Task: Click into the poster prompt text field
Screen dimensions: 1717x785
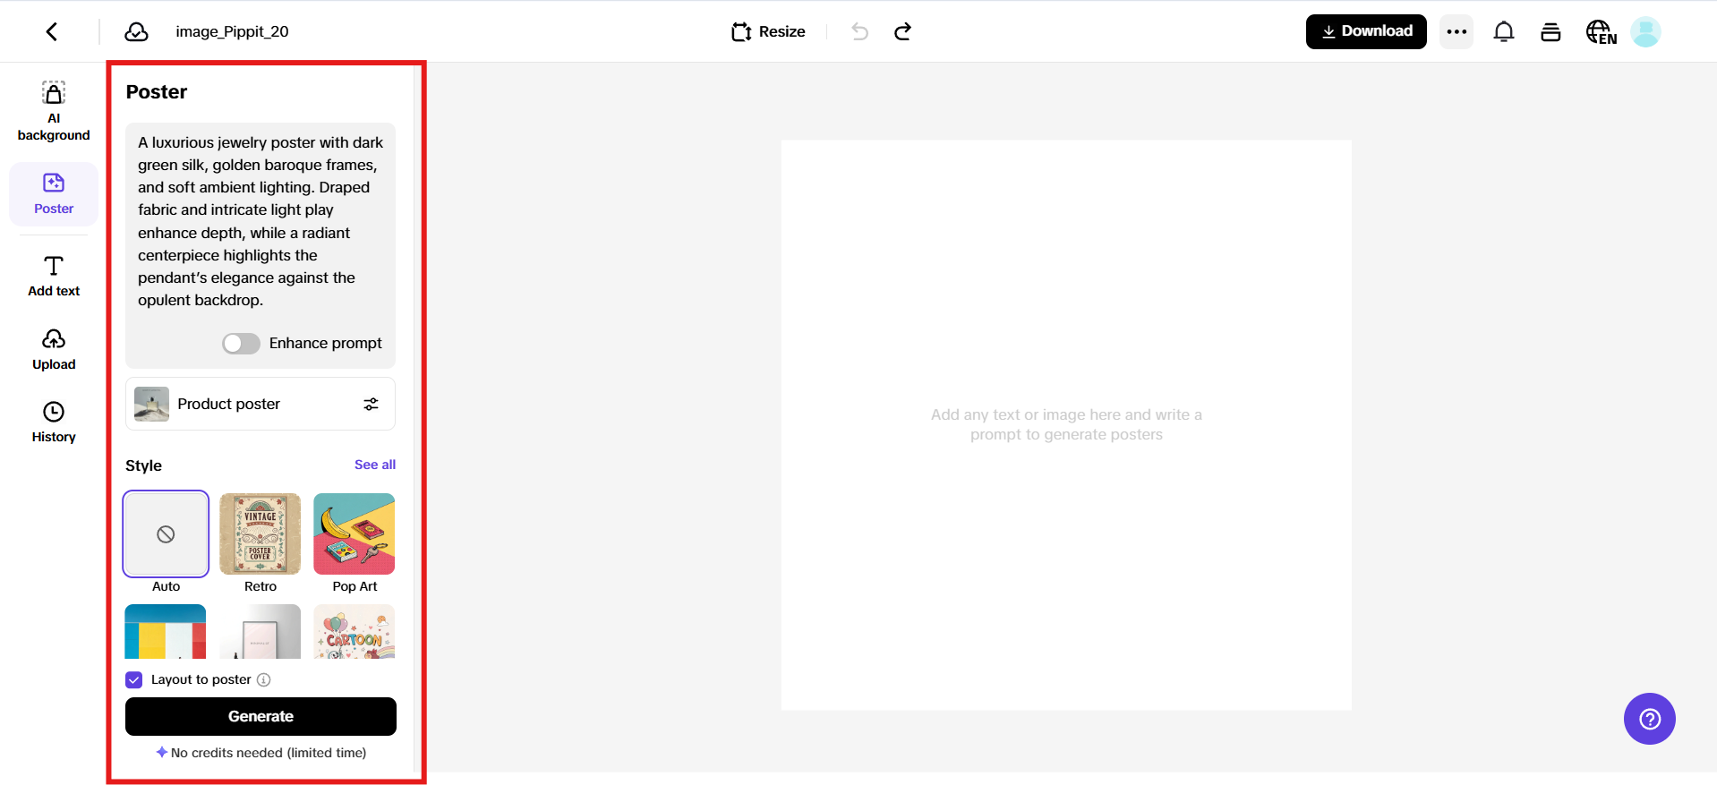Action: coord(261,222)
